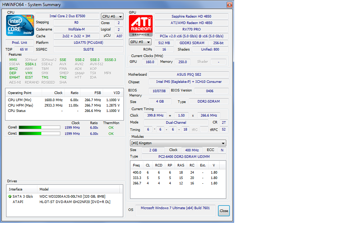Expand the memory module [#0] Kingston dropdown
Image resolution: width=362 pixels, height=226 pixels.
point(178,143)
